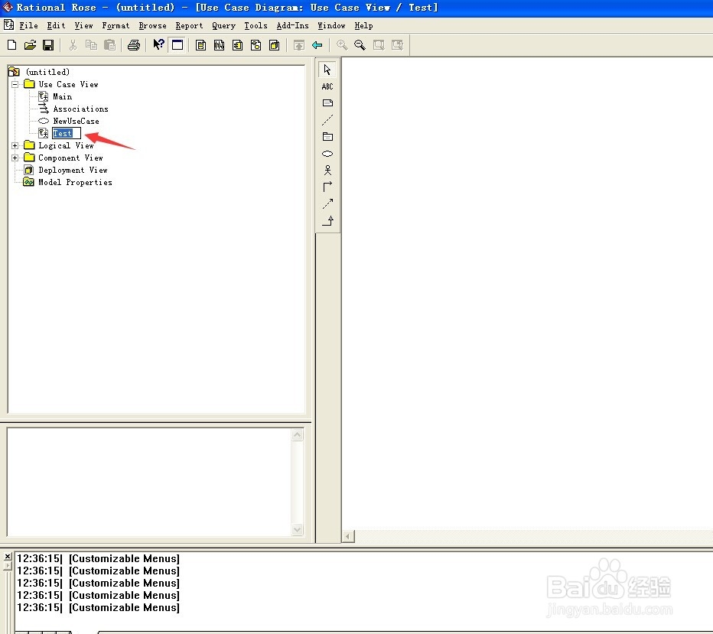Click the Print toolbar icon

(134, 45)
